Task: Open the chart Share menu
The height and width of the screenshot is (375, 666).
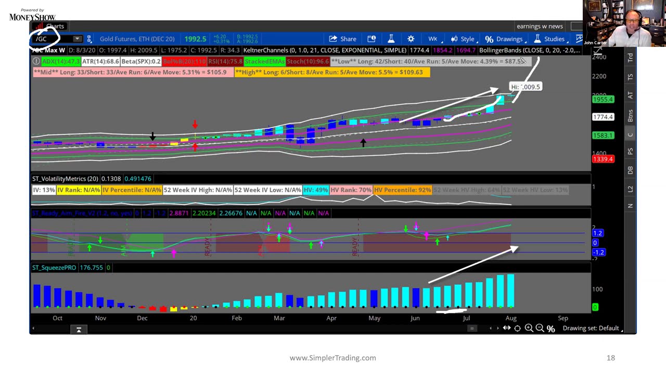Action: click(342, 39)
